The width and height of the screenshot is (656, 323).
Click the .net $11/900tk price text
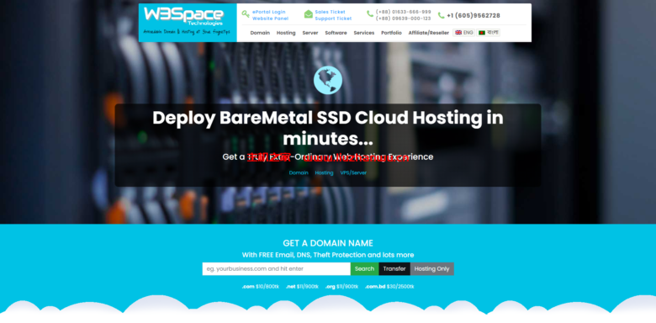point(302,287)
